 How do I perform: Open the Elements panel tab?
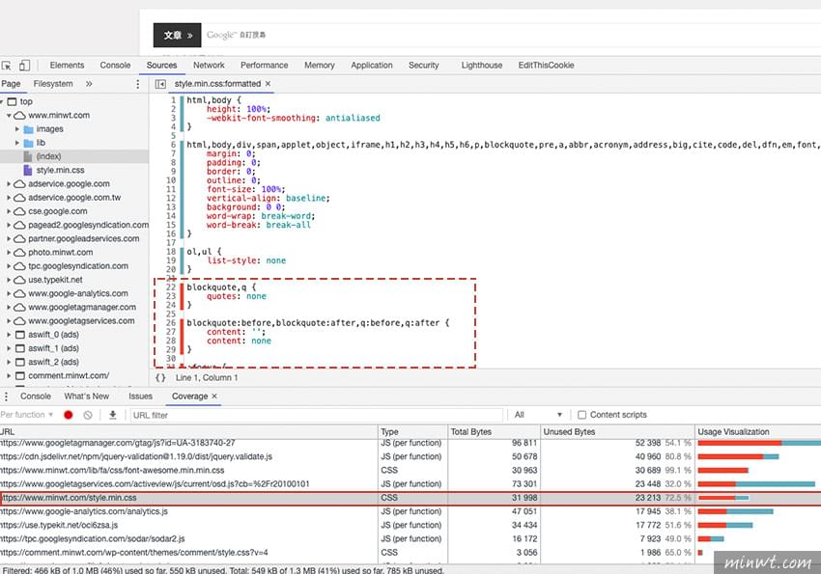pyautogui.click(x=67, y=66)
